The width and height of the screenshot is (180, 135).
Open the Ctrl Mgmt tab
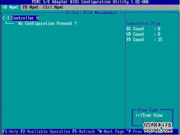53,7
